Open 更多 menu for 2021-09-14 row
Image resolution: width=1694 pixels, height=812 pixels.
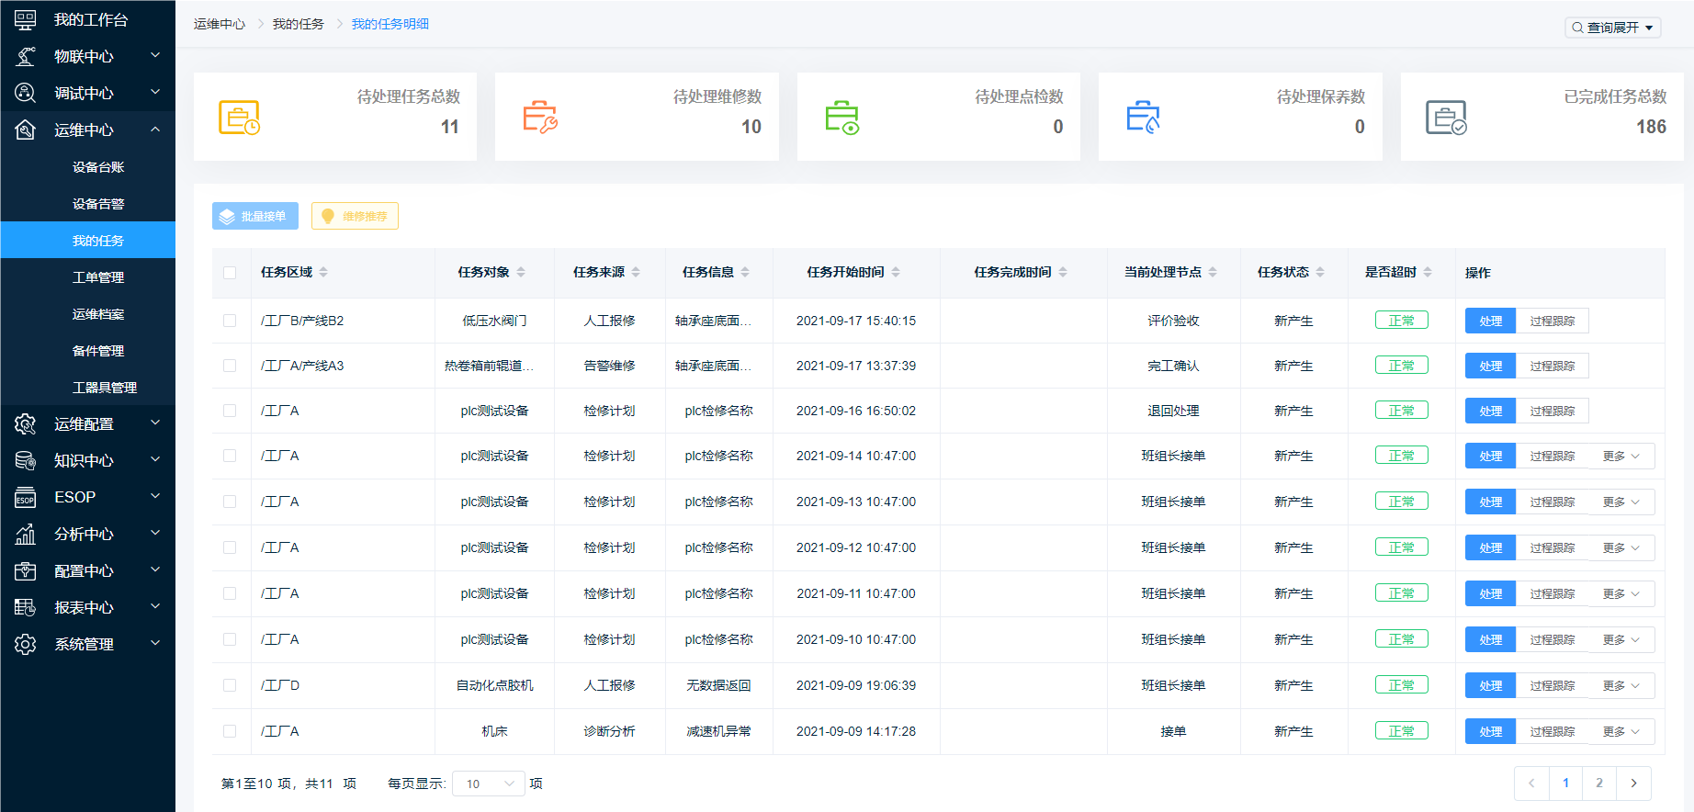pos(1621,456)
